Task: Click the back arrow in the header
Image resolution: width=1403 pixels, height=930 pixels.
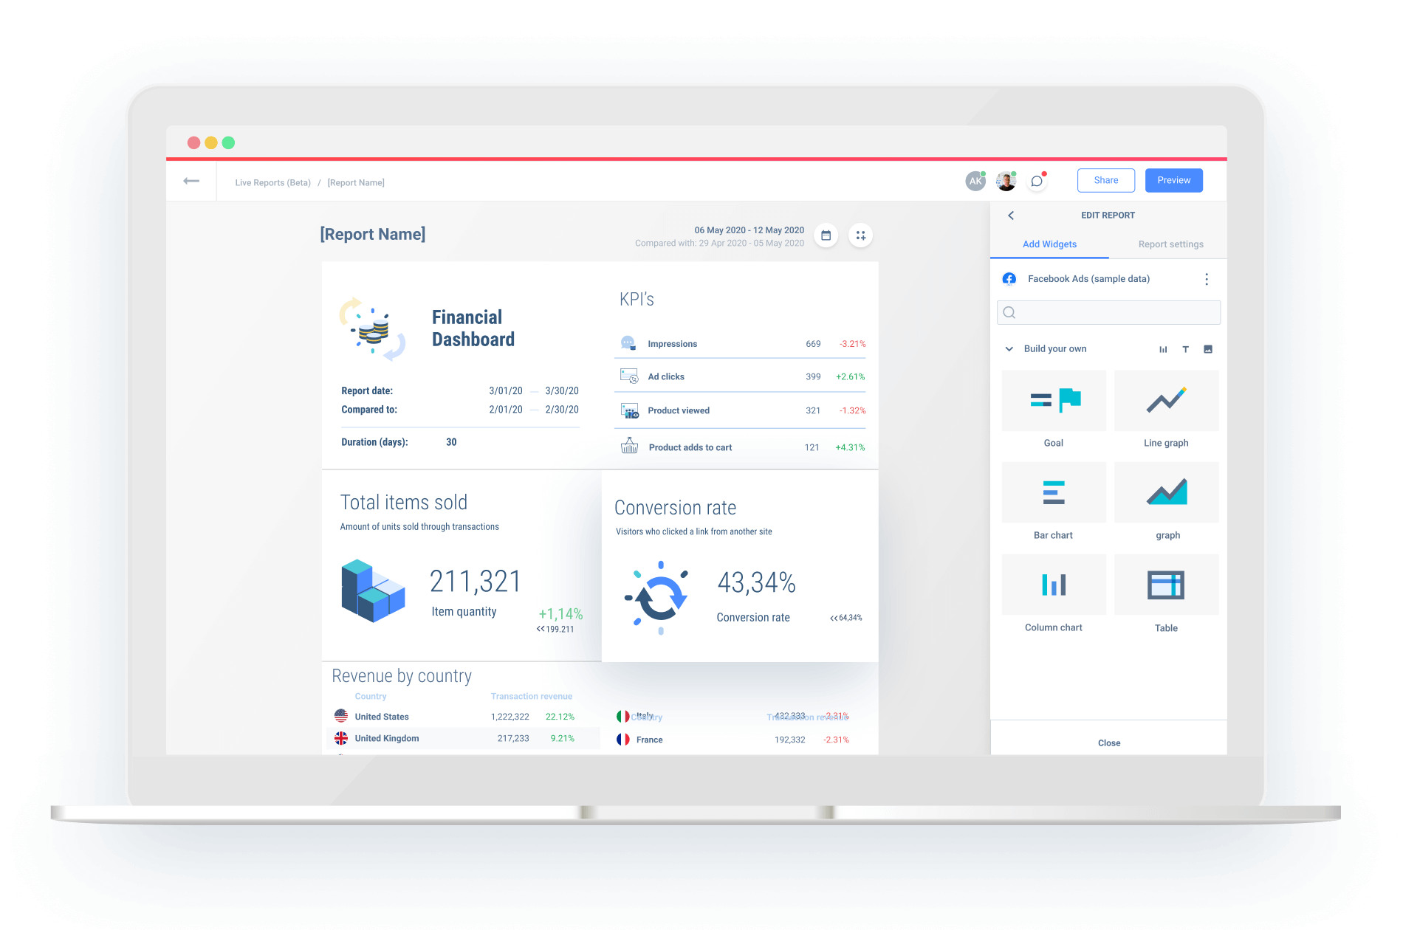Action: coord(191,181)
